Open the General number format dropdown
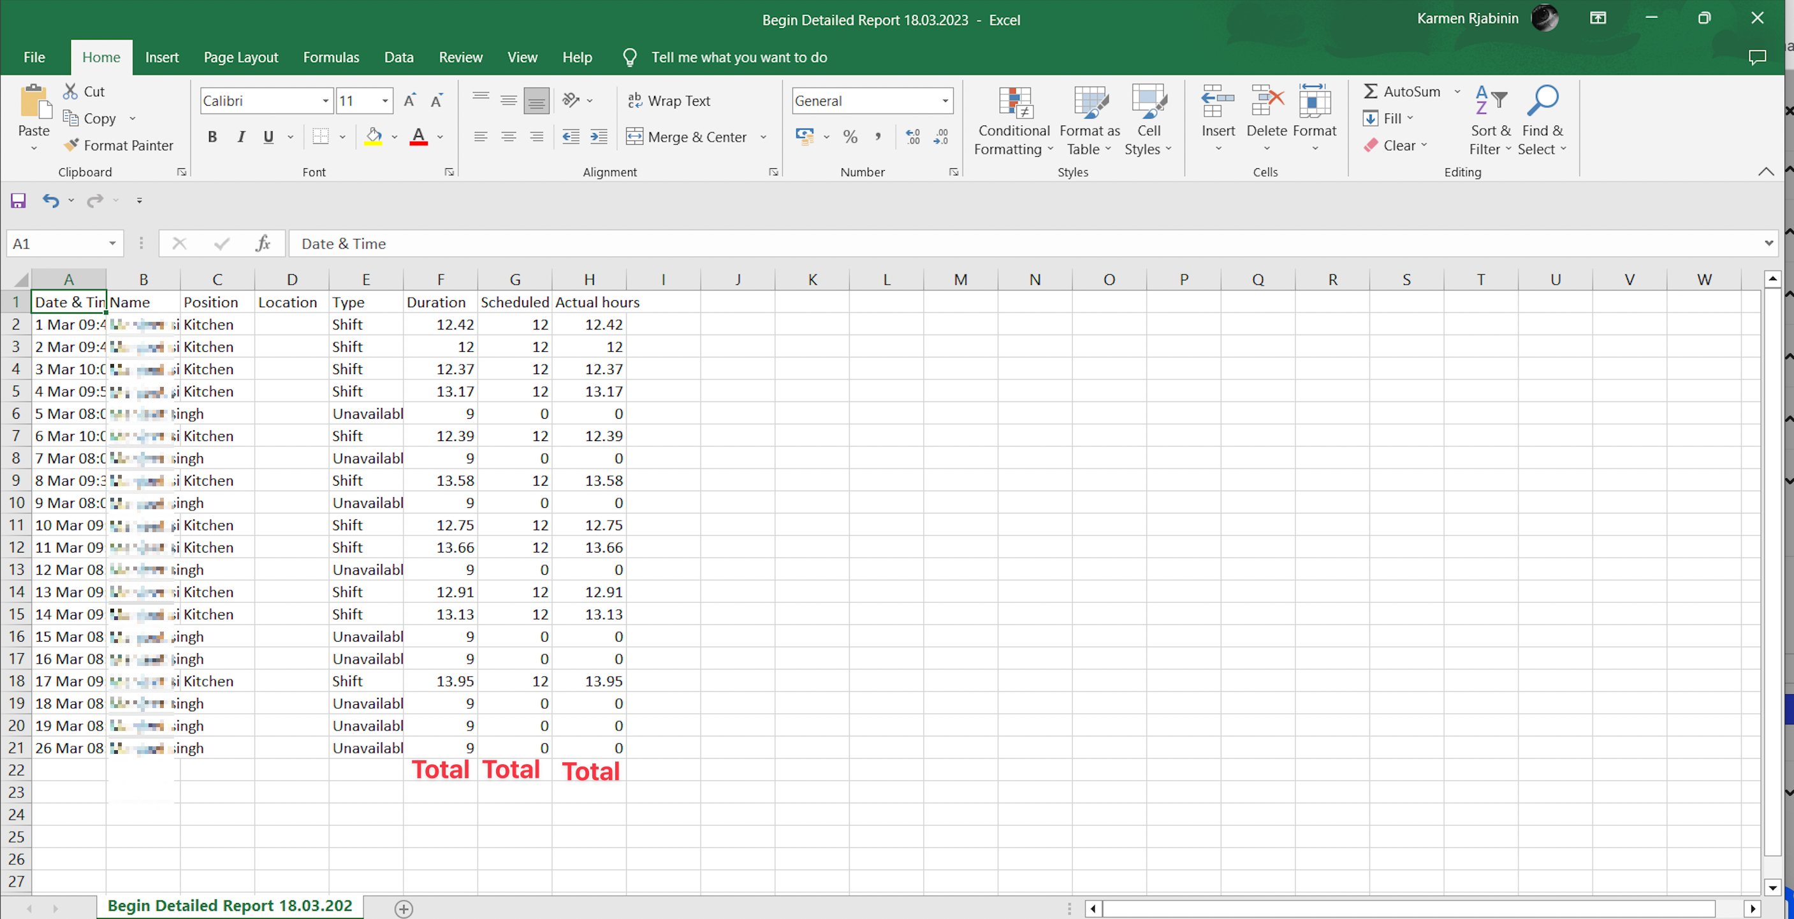The image size is (1794, 919). tap(945, 101)
